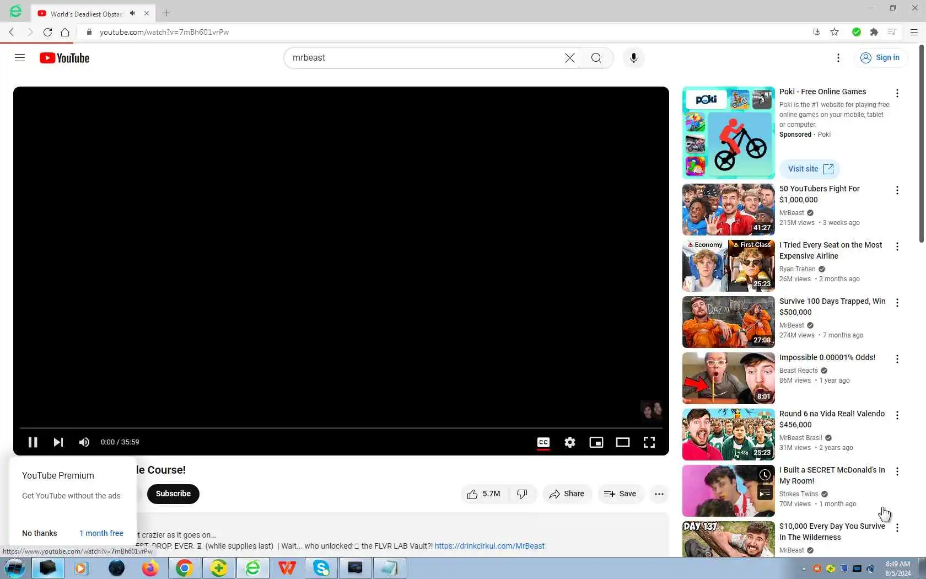926x579 pixels.
Task: Open a new browser tab
Action: (x=166, y=13)
